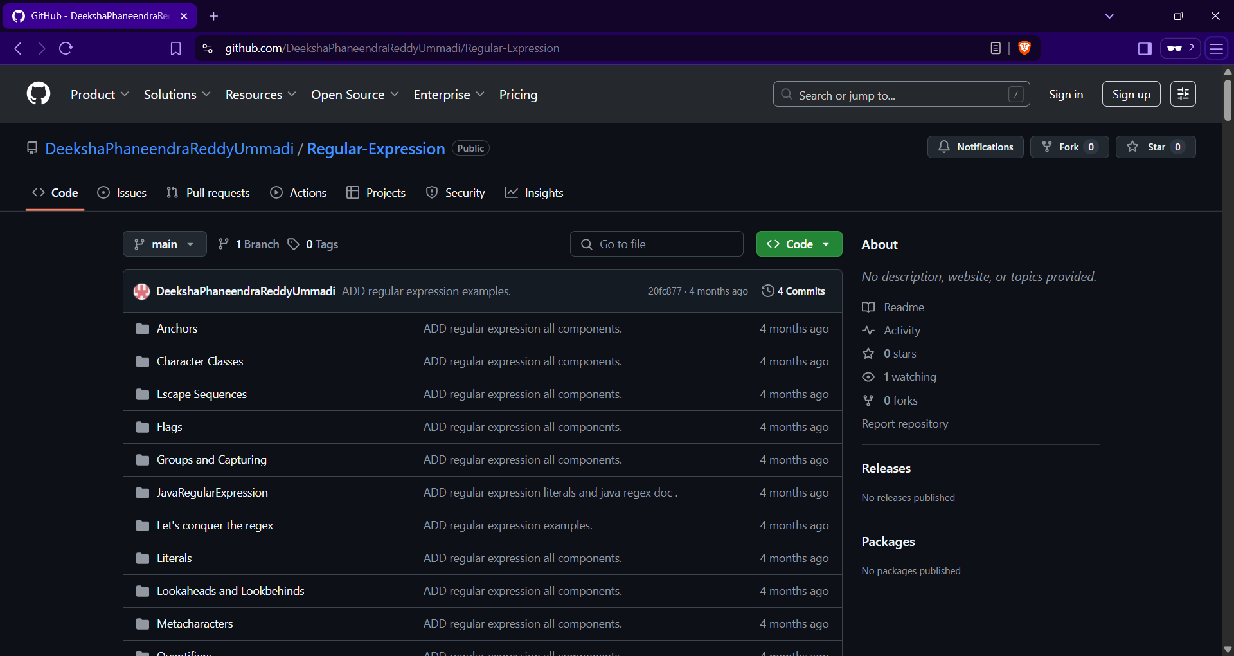Image resolution: width=1234 pixels, height=656 pixels.
Task: Open the appearance settings sliders icon
Action: pyautogui.click(x=1183, y=94)
